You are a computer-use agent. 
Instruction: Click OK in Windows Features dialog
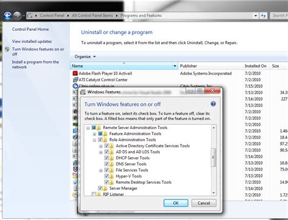coord(176,203)
